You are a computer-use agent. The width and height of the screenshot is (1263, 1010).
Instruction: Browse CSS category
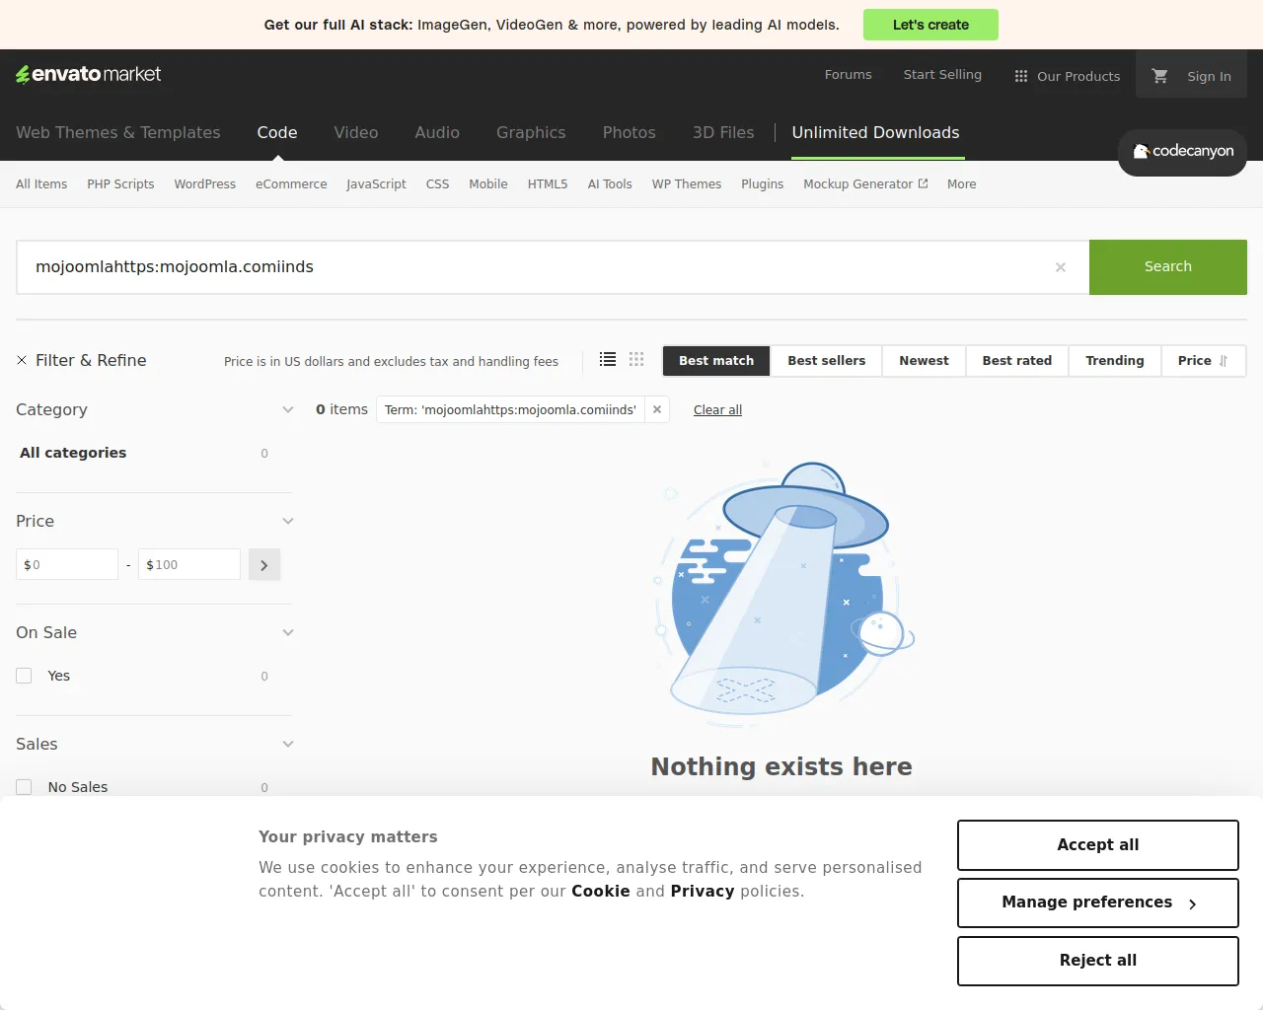click(x=437, y=184)
